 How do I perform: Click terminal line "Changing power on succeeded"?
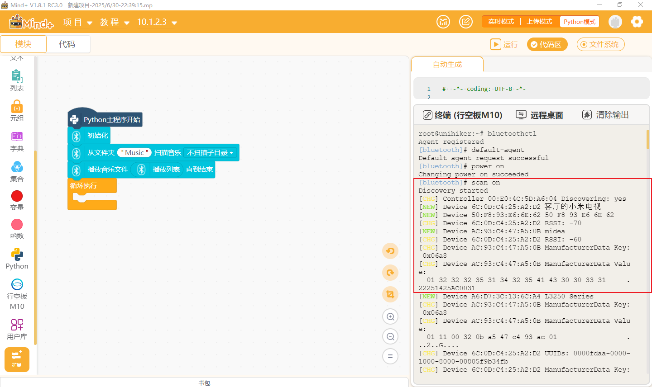[x=473, y=174]
